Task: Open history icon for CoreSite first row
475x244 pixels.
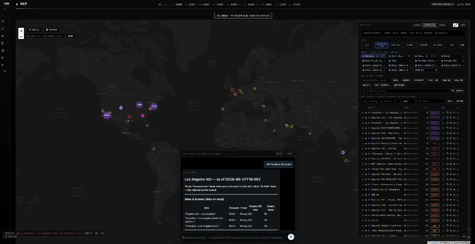Action: (447, 113)
